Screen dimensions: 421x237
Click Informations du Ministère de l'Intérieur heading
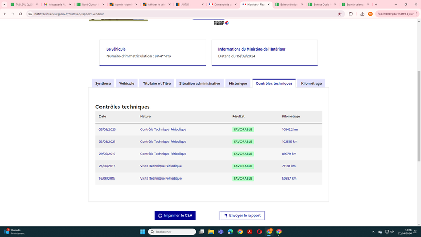[252, 49]
